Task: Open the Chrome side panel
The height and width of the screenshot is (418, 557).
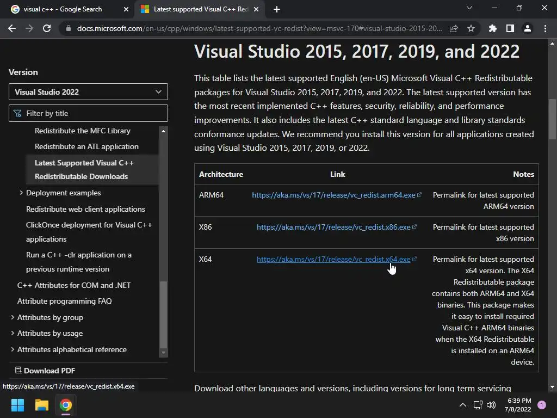Action: 510,29
